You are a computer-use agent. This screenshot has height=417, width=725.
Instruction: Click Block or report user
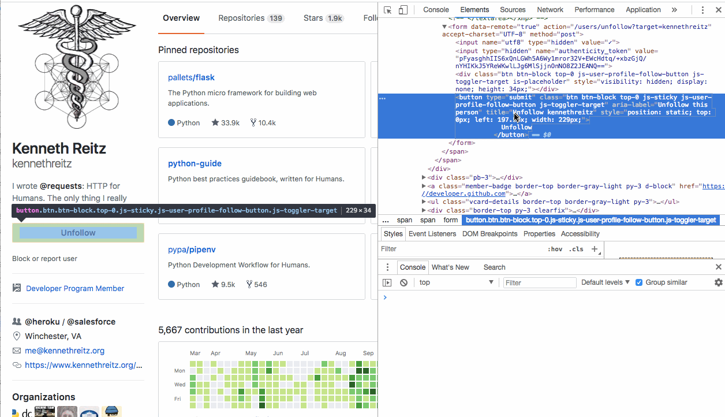coord(45,259)
